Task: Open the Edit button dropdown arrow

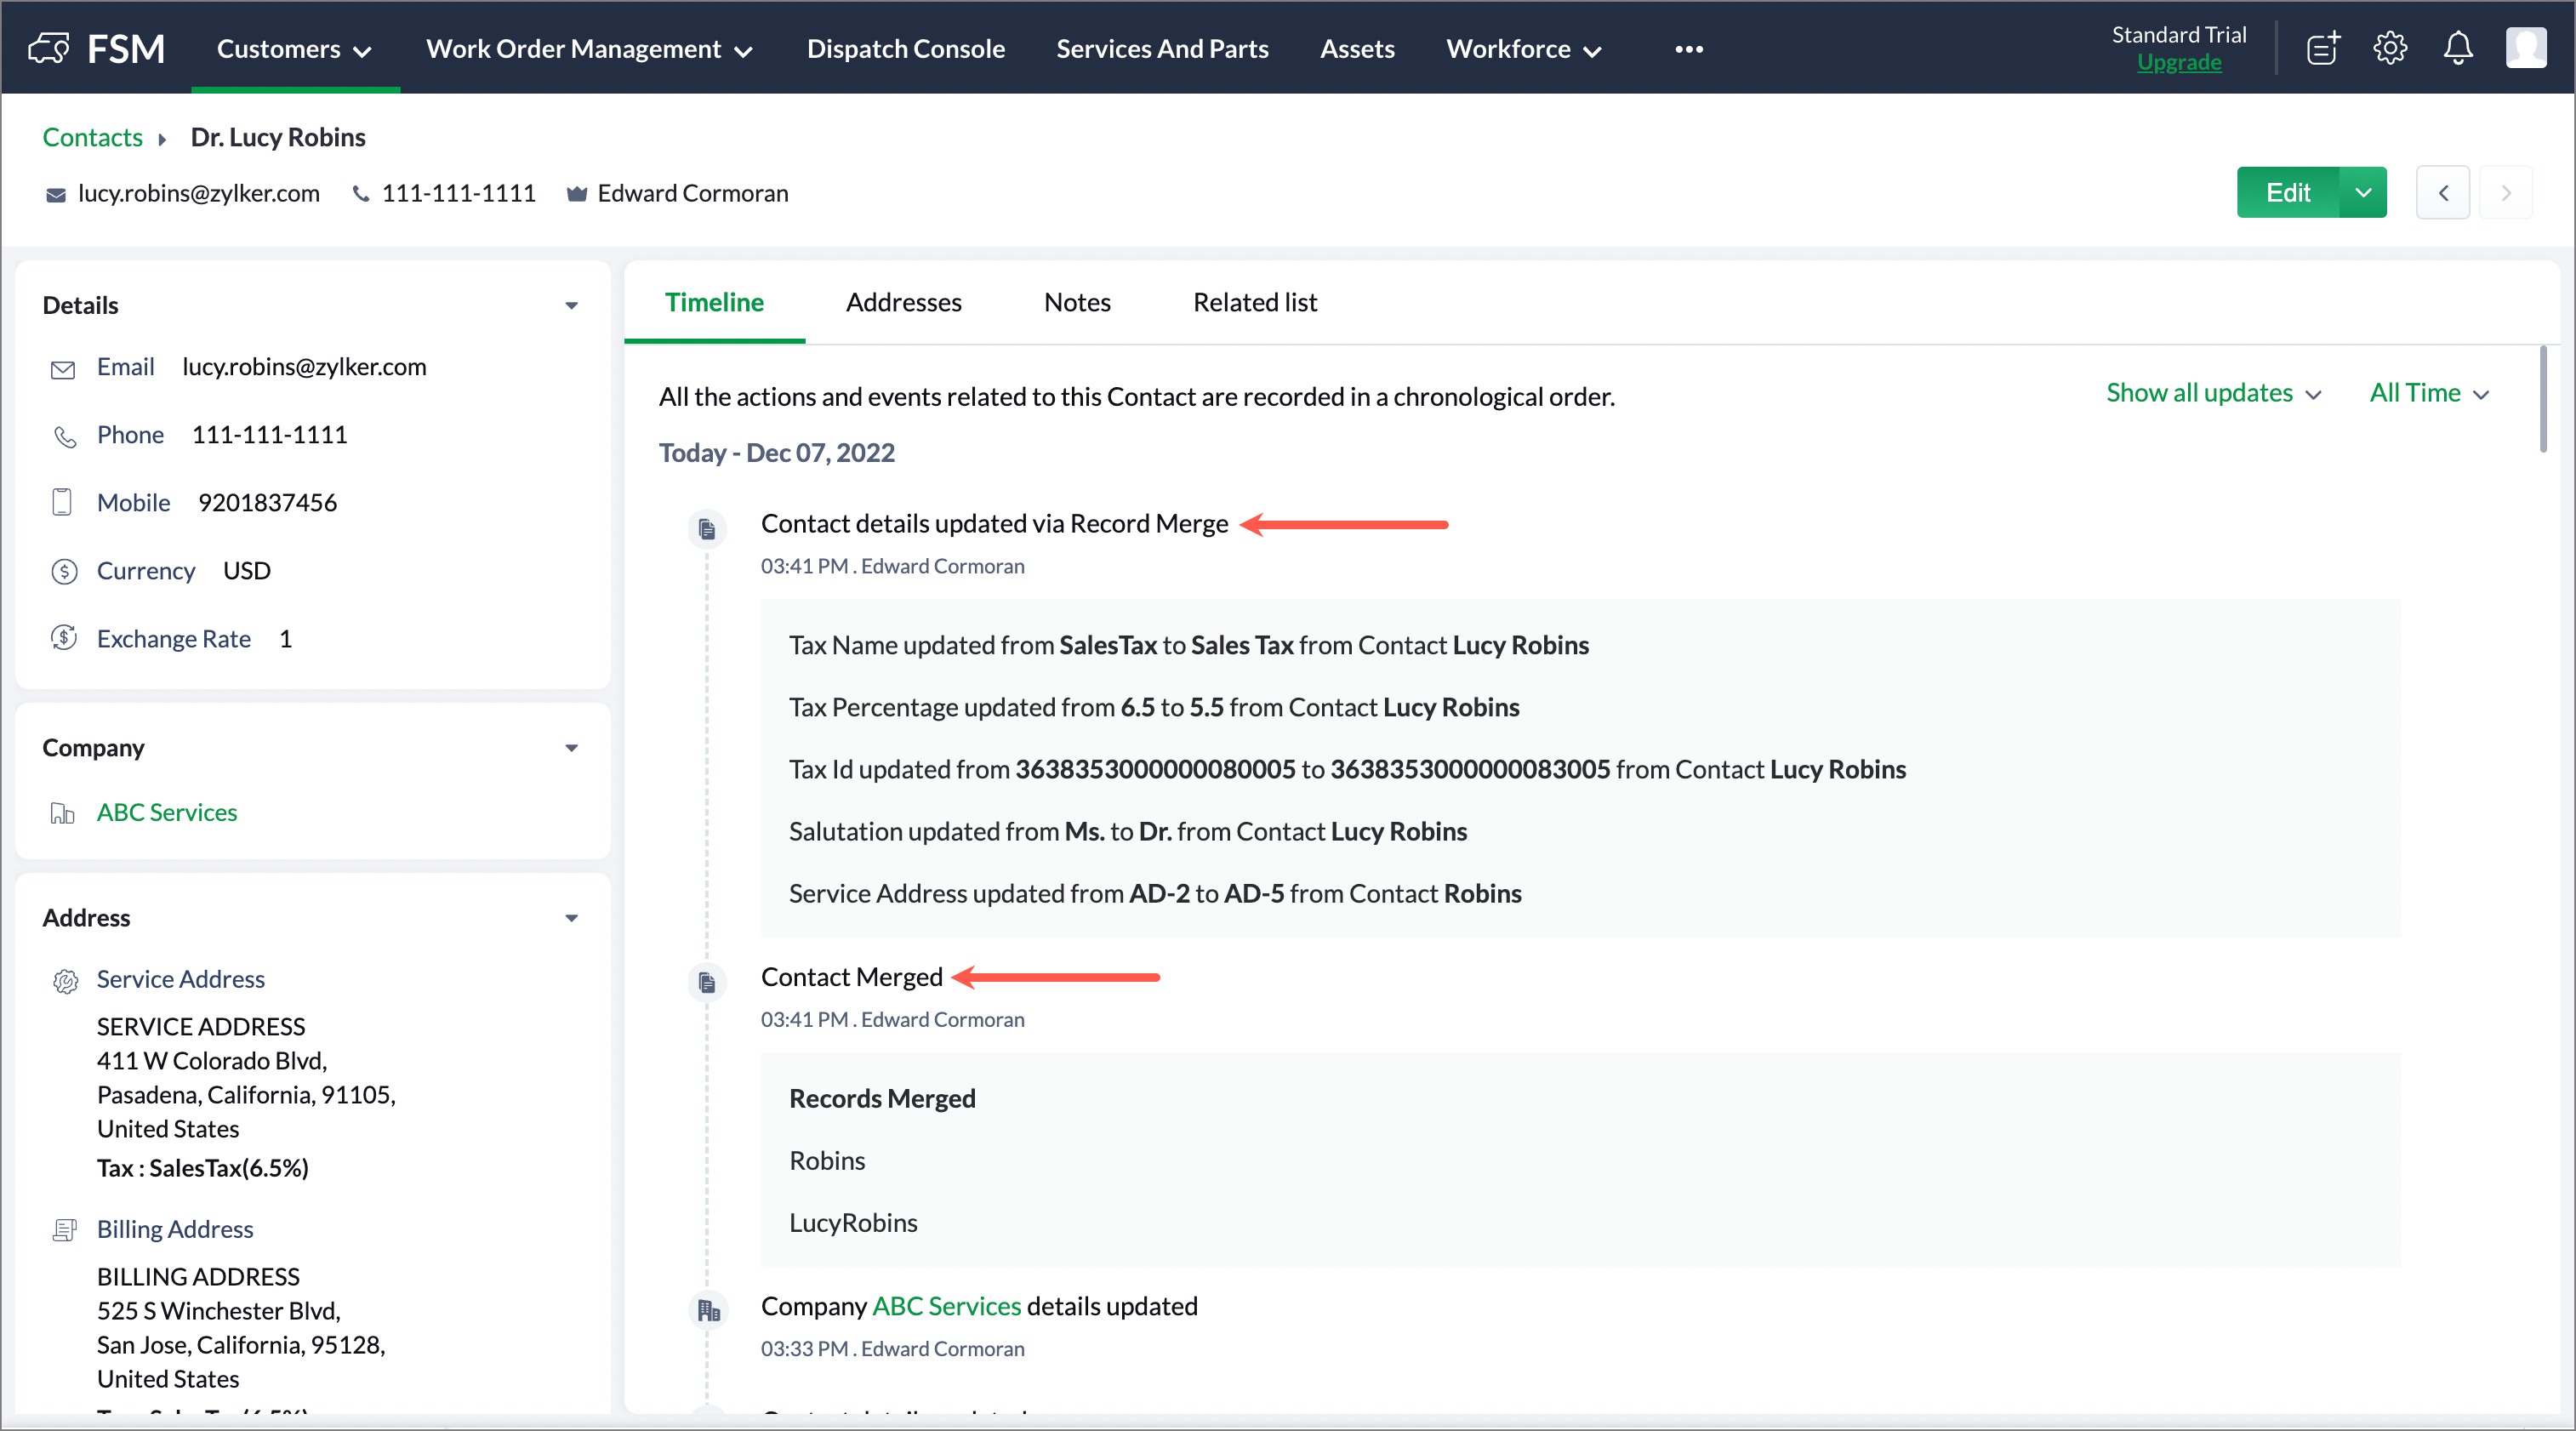Action: 2362,193
